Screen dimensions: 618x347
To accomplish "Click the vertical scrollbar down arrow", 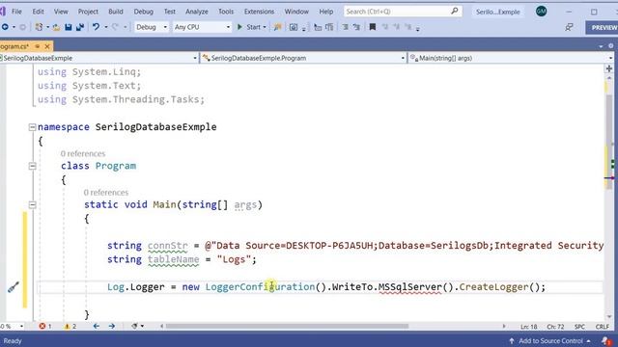I will (x=609, y=317).
